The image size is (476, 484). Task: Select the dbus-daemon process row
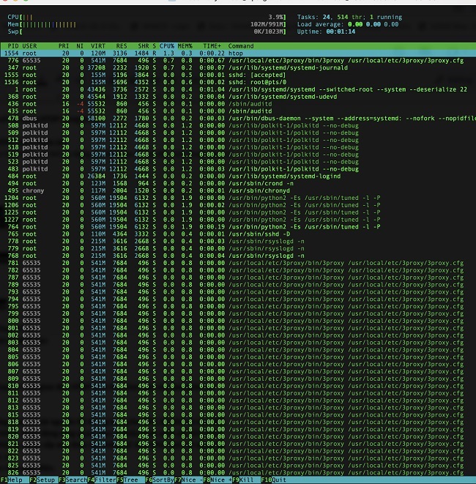[x=238, y=118]
